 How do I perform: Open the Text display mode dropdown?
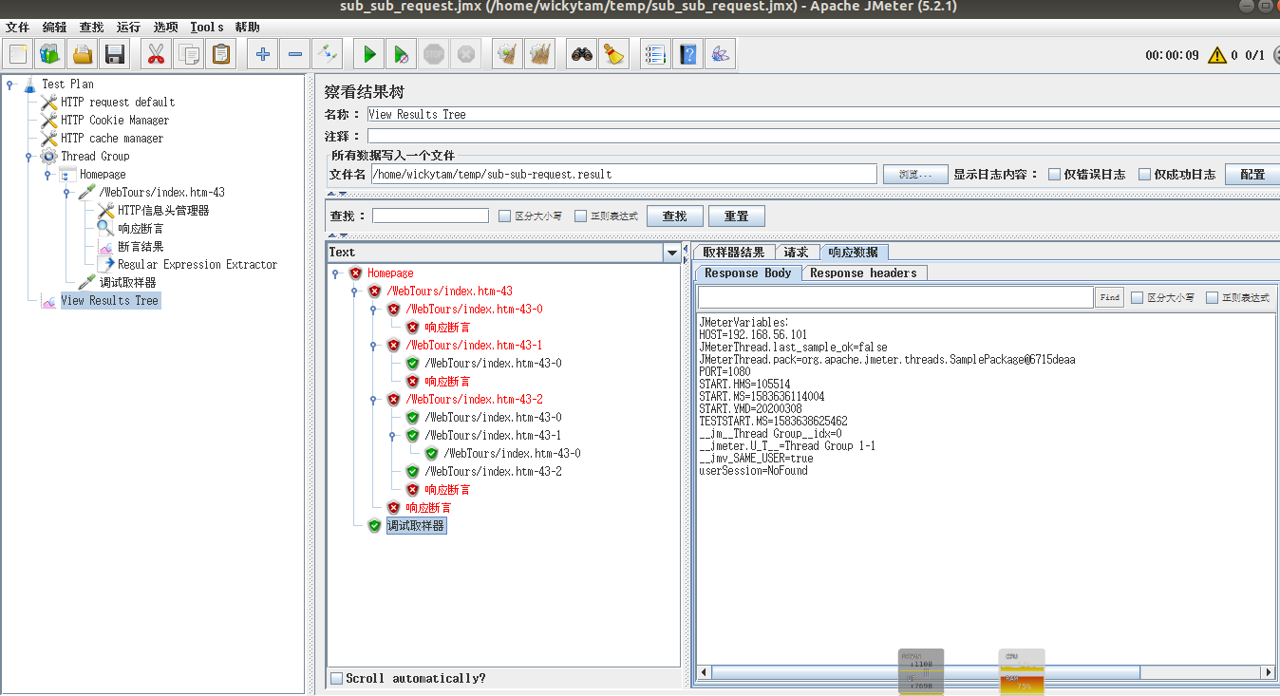tap(672, 252)
